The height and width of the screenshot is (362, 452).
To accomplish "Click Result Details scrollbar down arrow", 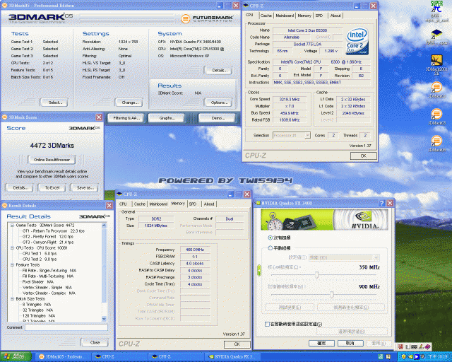I will pyautogui.click(x=104, y=319).
